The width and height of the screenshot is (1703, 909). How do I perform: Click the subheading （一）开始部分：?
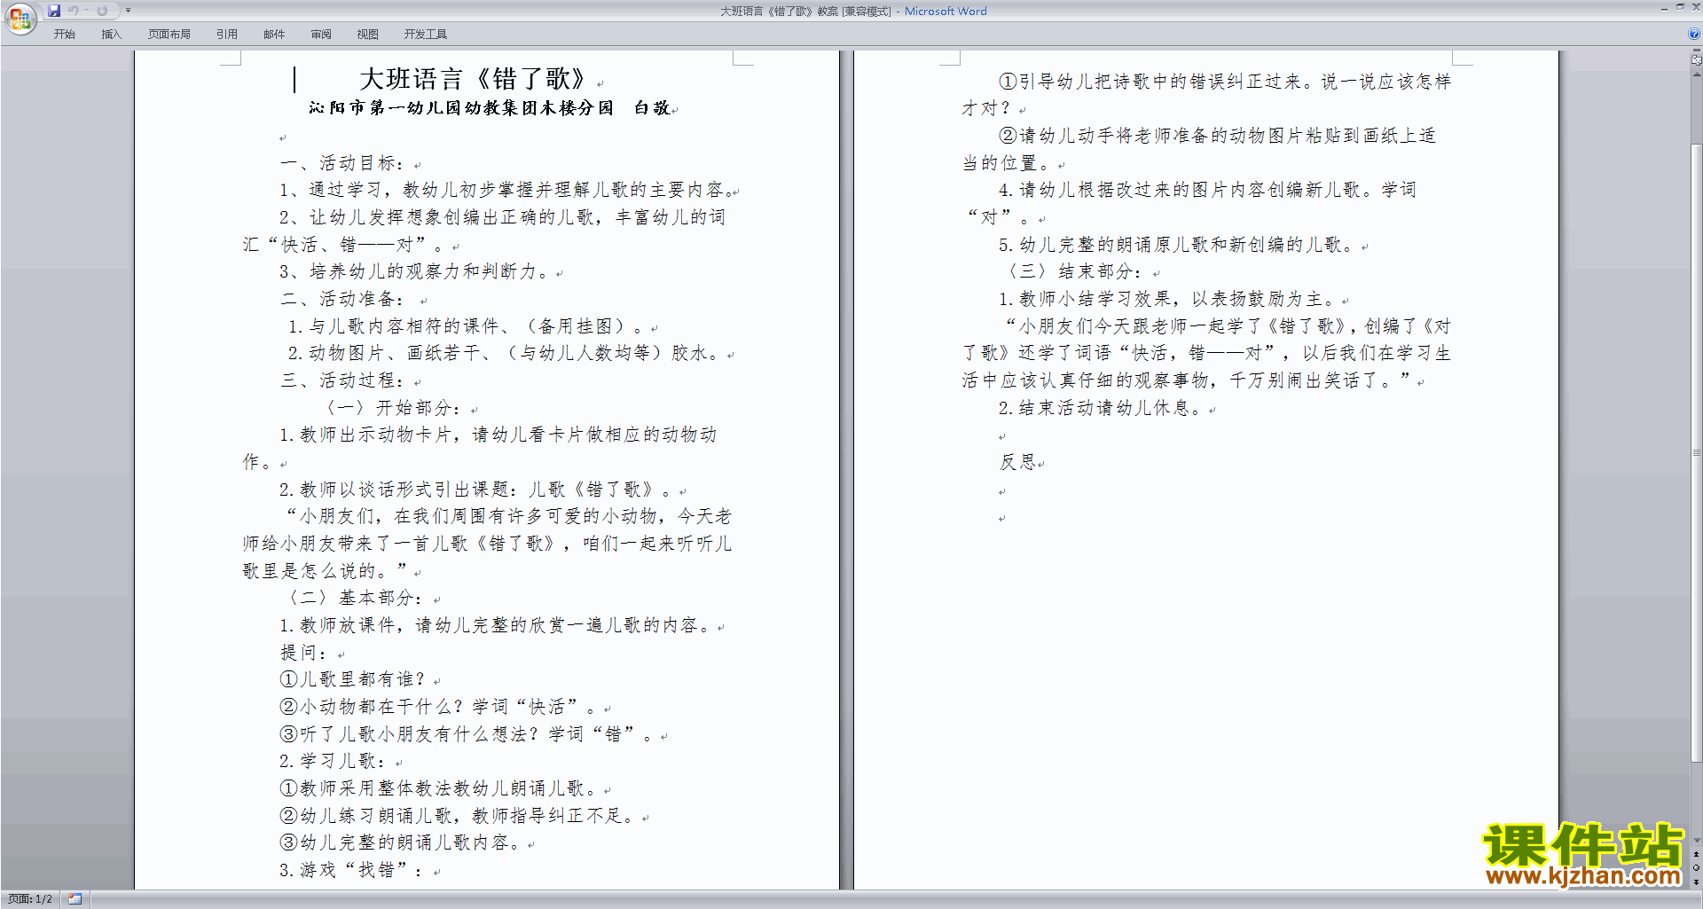click(x=392, y=408)
